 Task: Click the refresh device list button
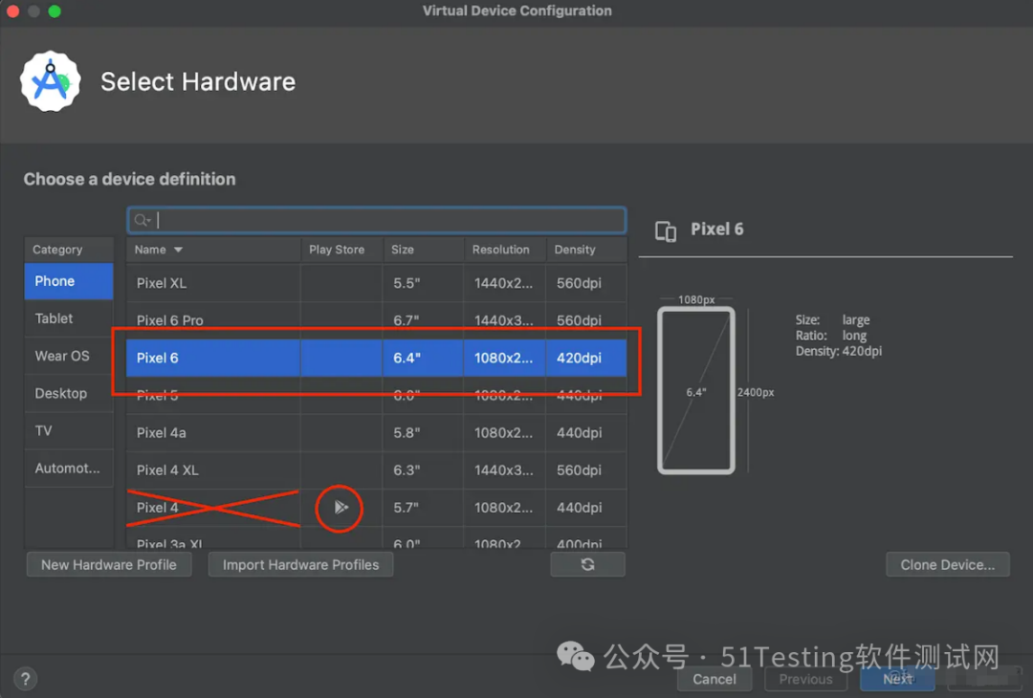click(587, 564)
